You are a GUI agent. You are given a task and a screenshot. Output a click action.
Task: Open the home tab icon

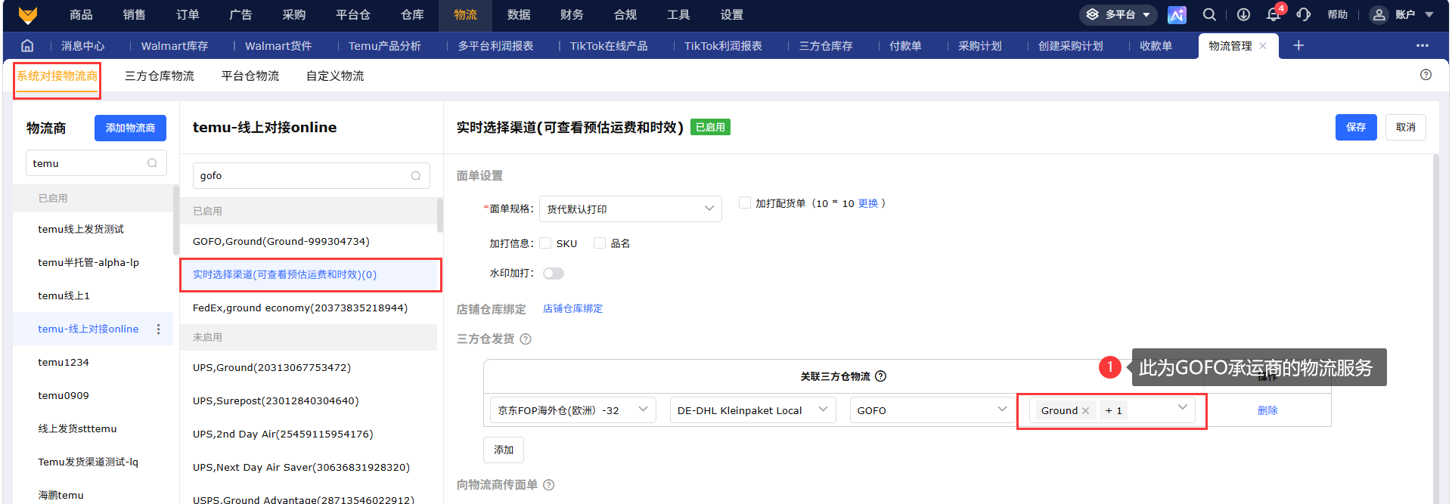pos(27,45)
